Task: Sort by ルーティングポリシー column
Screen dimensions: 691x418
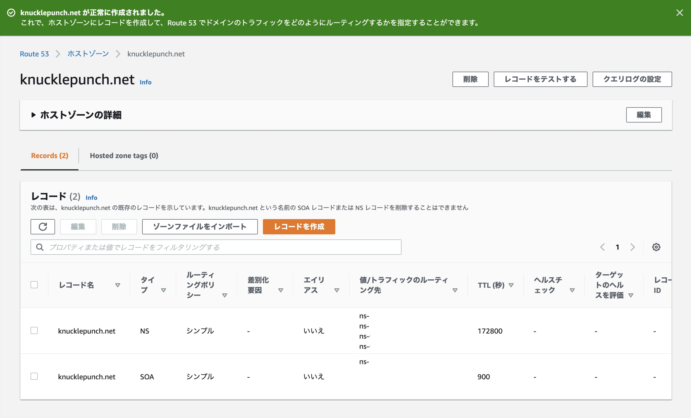Action: 225,295
